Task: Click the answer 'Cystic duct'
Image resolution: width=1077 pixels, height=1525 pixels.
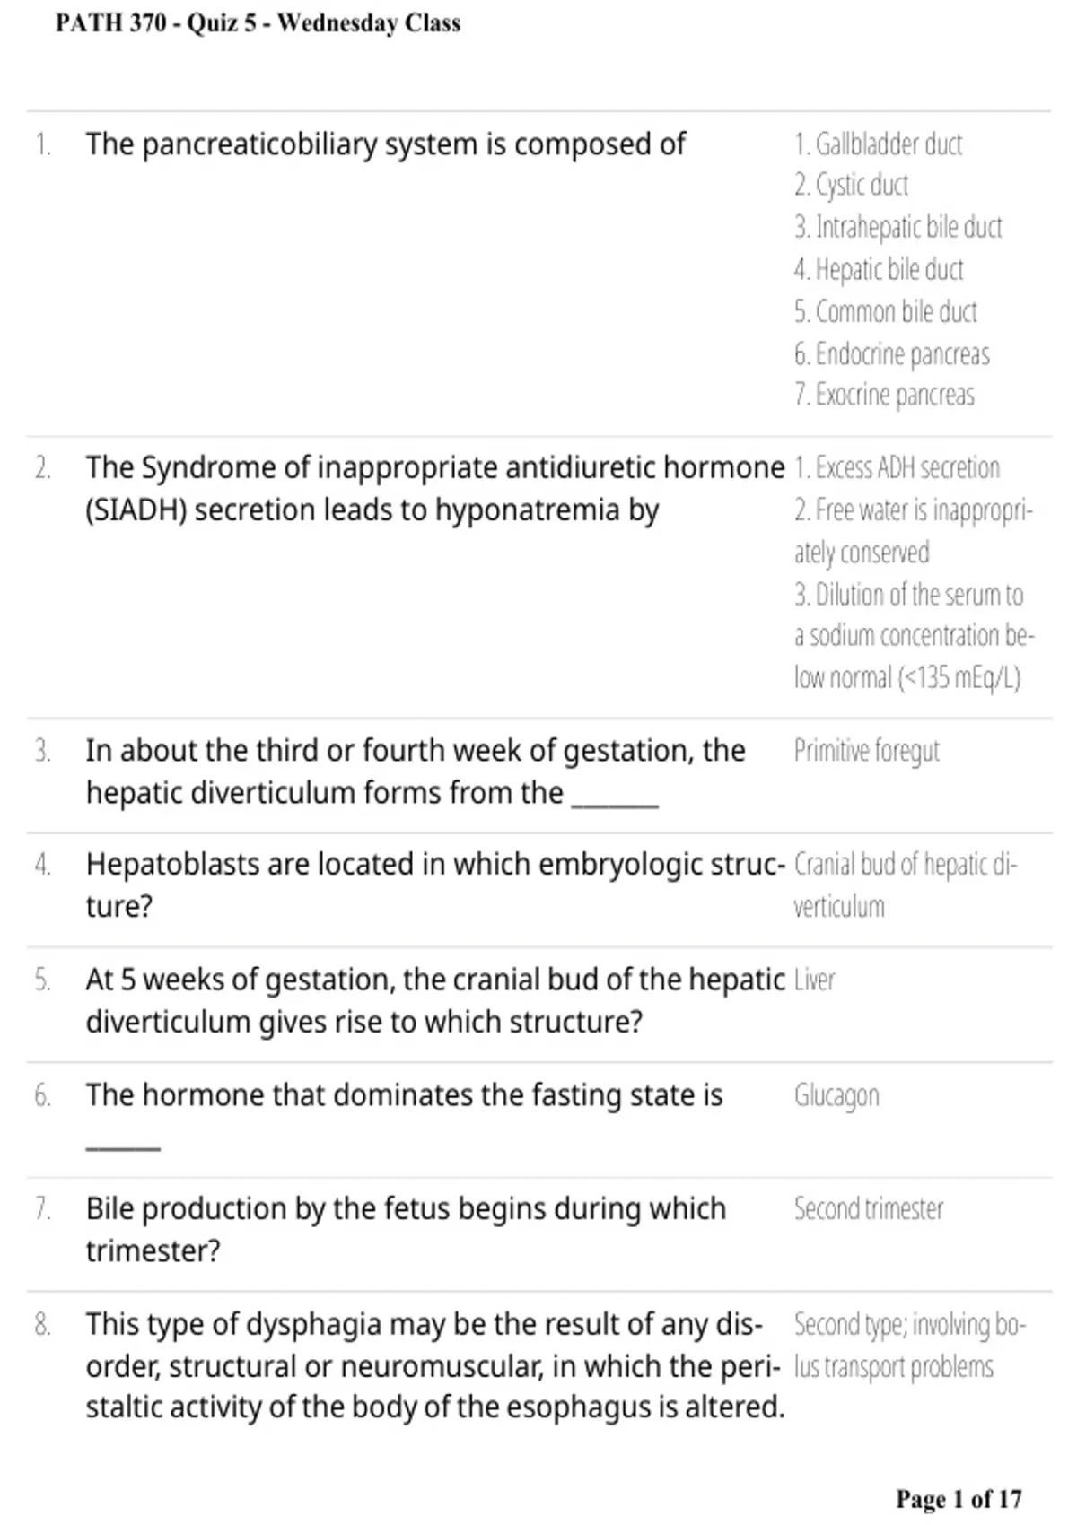Action: pyautogui.click(x=851, y=185)
